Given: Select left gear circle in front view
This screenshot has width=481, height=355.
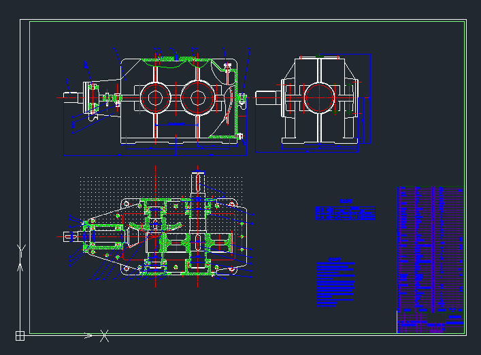Looking at the screenshot, I should [x=155, y=97].
